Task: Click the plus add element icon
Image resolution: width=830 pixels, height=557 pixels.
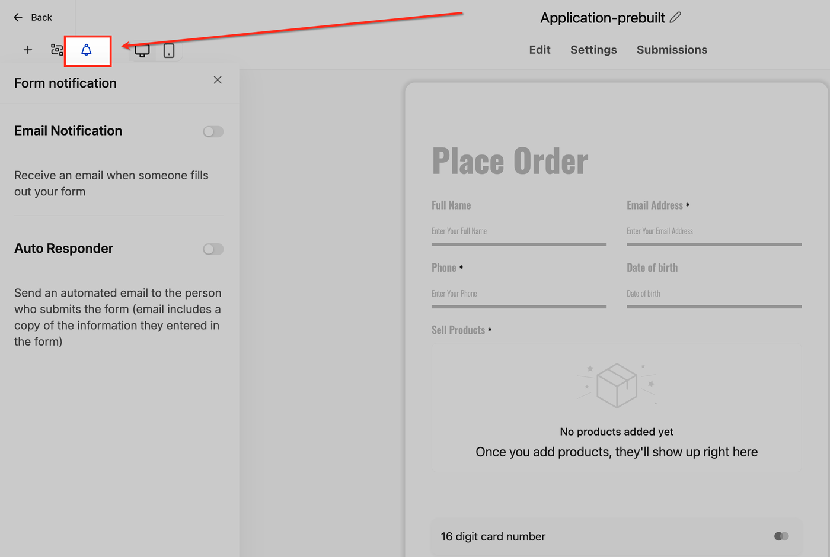Action: point(28,50)
